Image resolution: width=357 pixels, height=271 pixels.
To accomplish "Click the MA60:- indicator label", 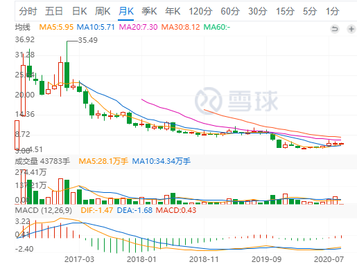I will coord(217,27).
